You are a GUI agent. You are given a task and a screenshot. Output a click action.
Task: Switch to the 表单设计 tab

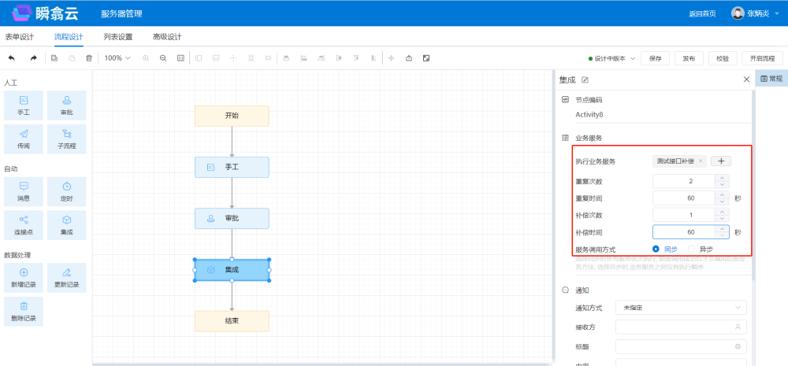(x=20, y=37)
